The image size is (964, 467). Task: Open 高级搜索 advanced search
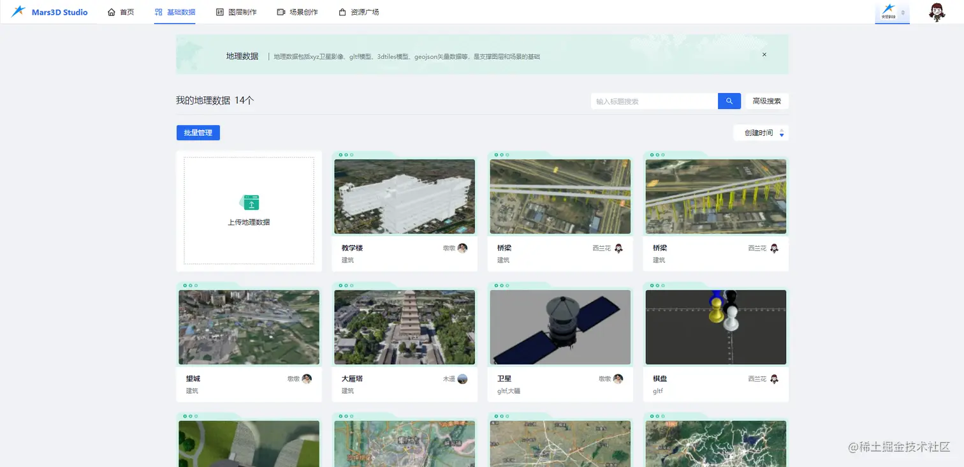coord(767,101)
